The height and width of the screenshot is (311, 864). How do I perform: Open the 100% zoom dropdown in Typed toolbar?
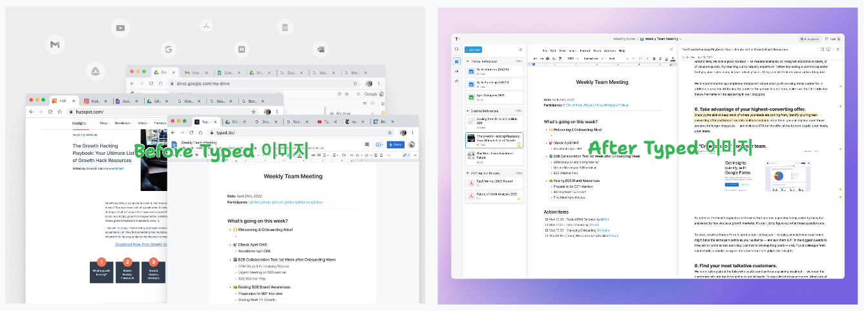click(573, 58)
